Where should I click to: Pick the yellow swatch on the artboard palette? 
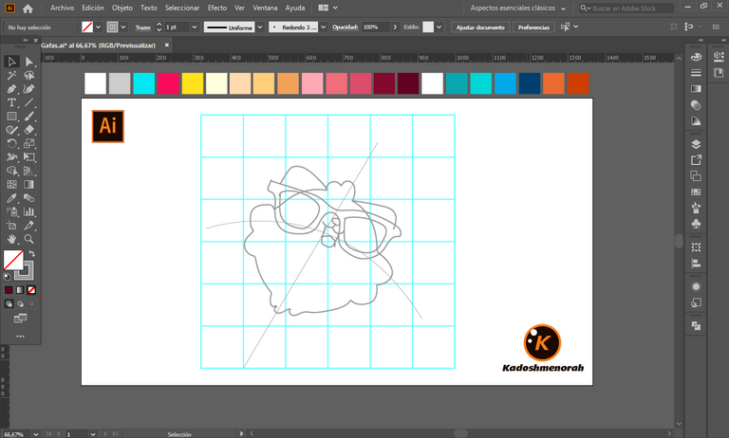click(192, 83)
